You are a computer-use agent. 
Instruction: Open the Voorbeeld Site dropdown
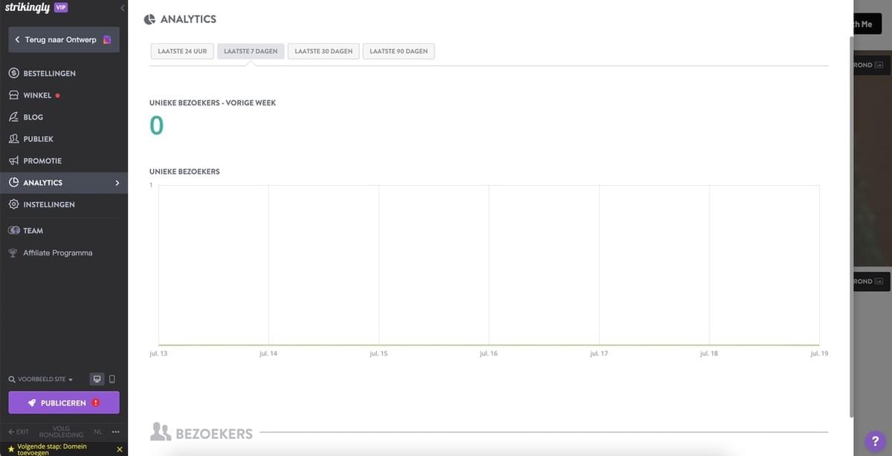coord(40,379)
